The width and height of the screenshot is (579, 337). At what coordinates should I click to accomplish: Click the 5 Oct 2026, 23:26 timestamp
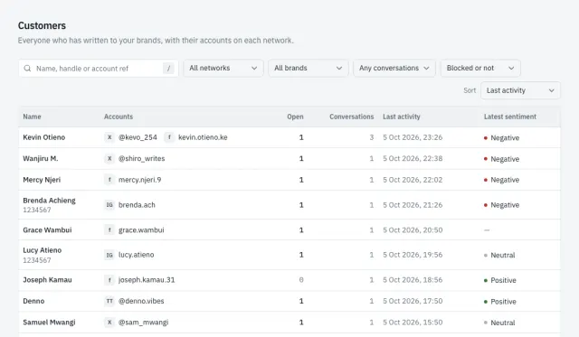coord(413,137)
